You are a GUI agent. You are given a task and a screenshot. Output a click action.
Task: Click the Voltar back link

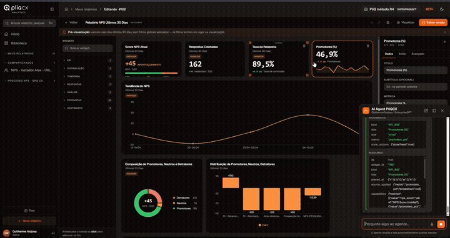pyautogui.click(x=71, y=22)
